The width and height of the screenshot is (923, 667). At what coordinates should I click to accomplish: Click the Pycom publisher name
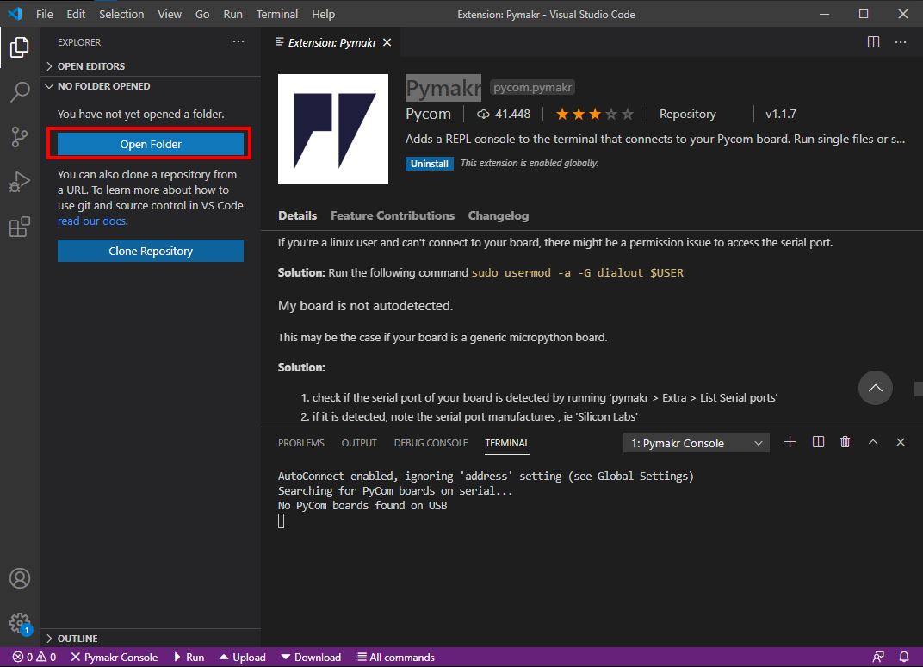428,114
